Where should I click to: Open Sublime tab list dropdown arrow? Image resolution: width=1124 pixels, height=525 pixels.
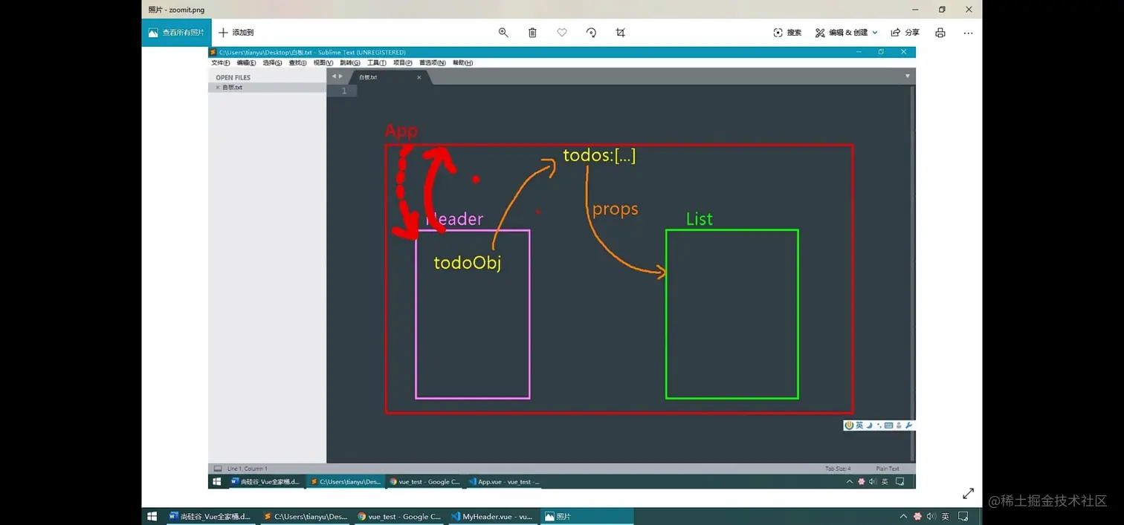907,76
